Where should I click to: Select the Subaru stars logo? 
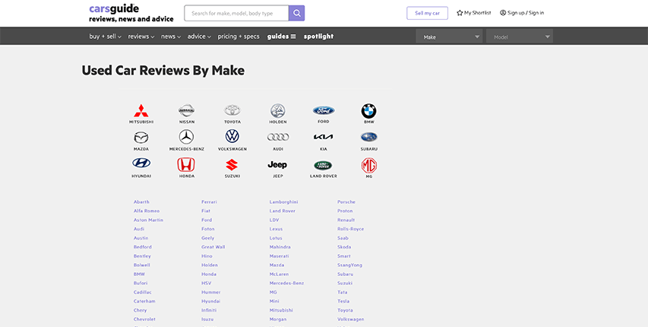tap(369, 137)
